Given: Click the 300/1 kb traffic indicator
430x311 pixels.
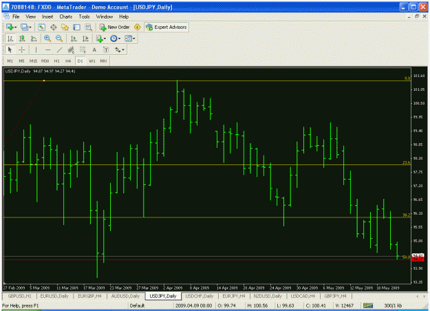Looking at the screenshot, I should (x=393, y=305).
